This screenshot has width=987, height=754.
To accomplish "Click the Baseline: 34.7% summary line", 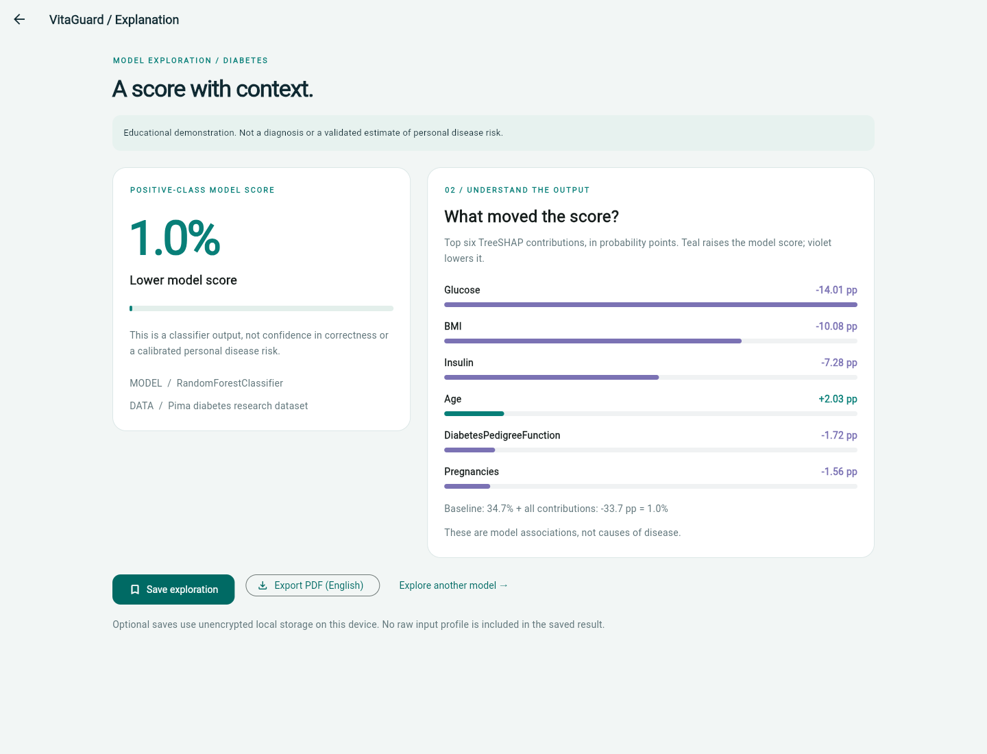I will coord(556,509).
